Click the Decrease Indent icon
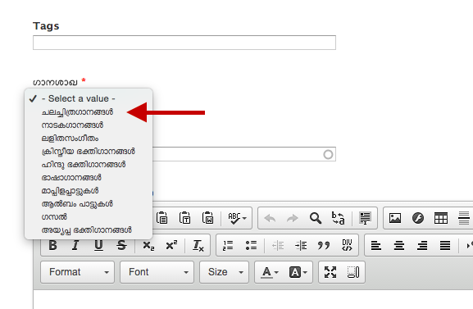473x309 pixels. pos(278,245)
